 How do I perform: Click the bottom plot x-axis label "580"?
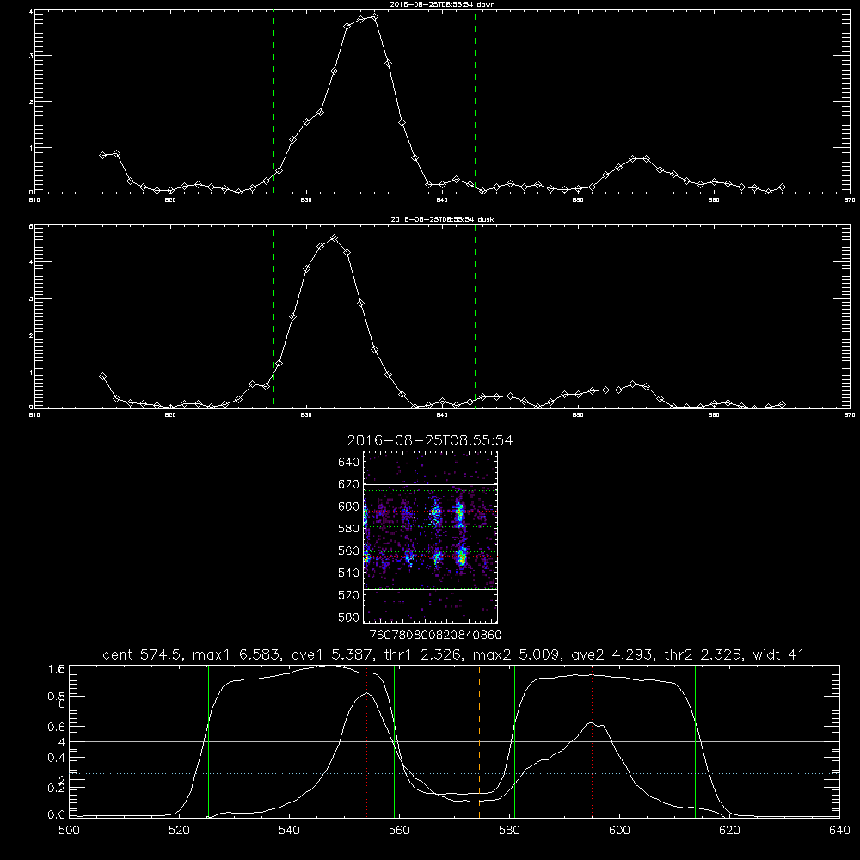[509, 831]
